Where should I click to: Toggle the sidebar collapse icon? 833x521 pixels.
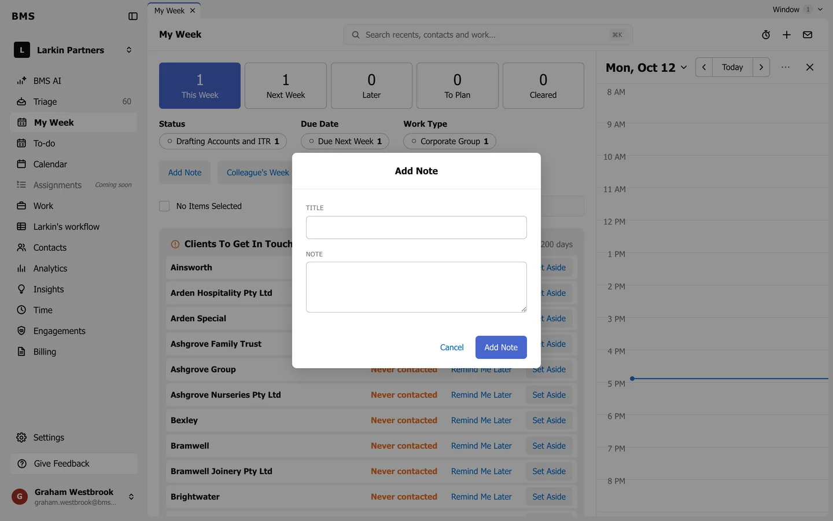click(x=133, y=16)
